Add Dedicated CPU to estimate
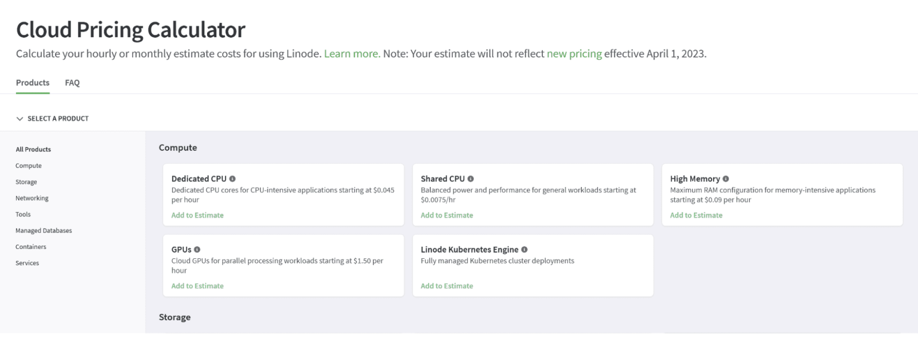 tap(197, 215)
